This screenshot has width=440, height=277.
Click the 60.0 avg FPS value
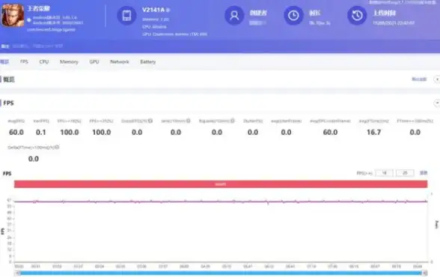[x=16, y=133]
